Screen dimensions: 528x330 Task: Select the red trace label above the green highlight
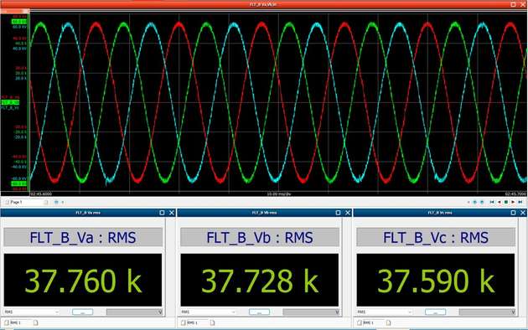point(10,97)
